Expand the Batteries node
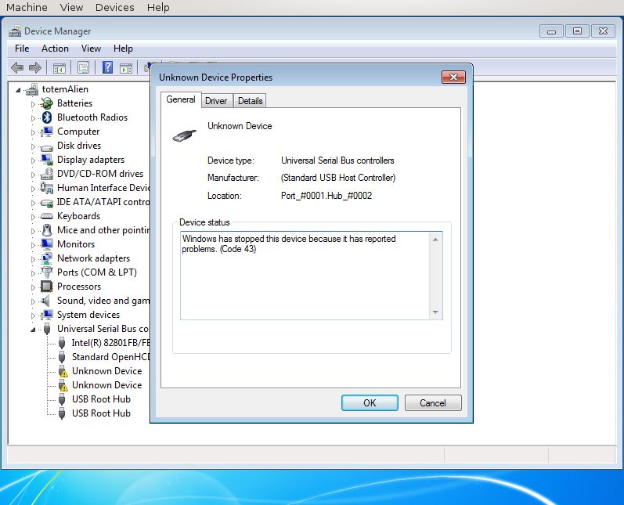This screenshot has height=505, width=624. click(x=33, y=104)
